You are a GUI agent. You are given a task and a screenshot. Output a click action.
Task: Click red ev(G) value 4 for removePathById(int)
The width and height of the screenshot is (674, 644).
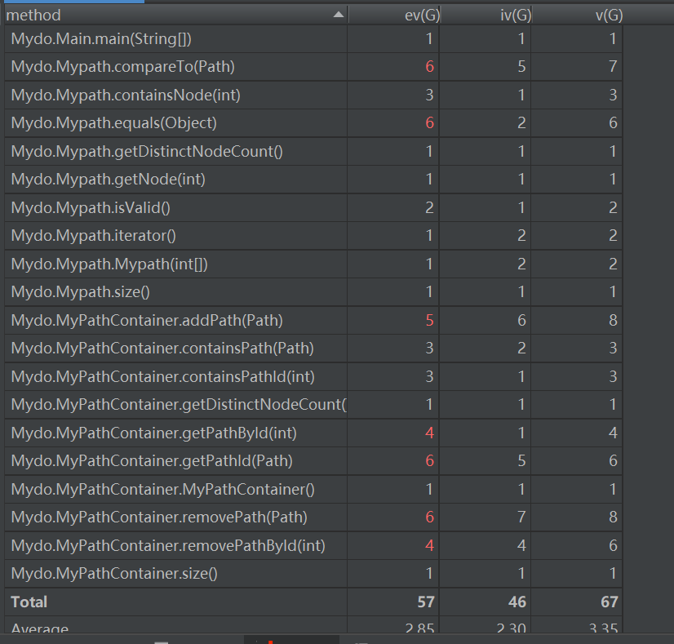click(429, 545)
